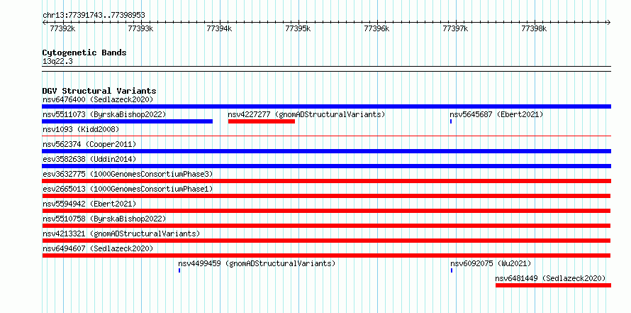Select the blue nsv562374 variant bar

pos(326,151)
